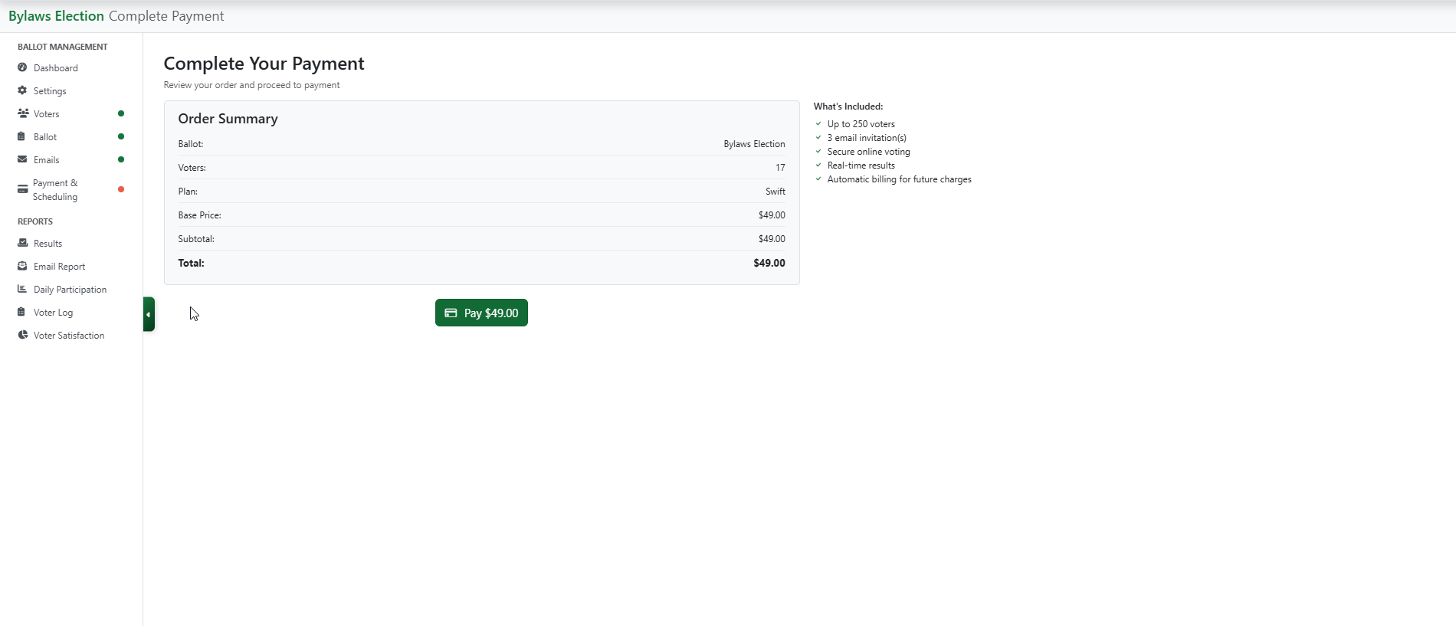Viewport: 1456px width, 626px height.
Task: Click the Email Report icon
Action: click(x=22, y=266)
